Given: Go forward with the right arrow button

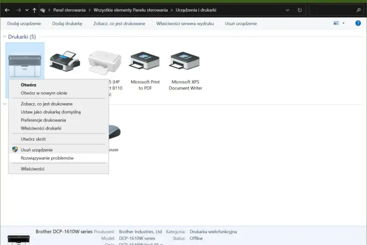Looking at the screenshot, I should pyautogui.click(x=18, y=10).
